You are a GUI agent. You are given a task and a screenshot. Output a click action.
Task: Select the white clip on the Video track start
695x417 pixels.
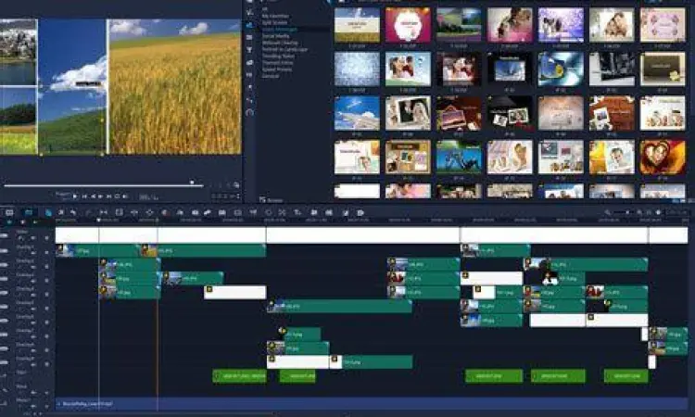pos(77,234)
